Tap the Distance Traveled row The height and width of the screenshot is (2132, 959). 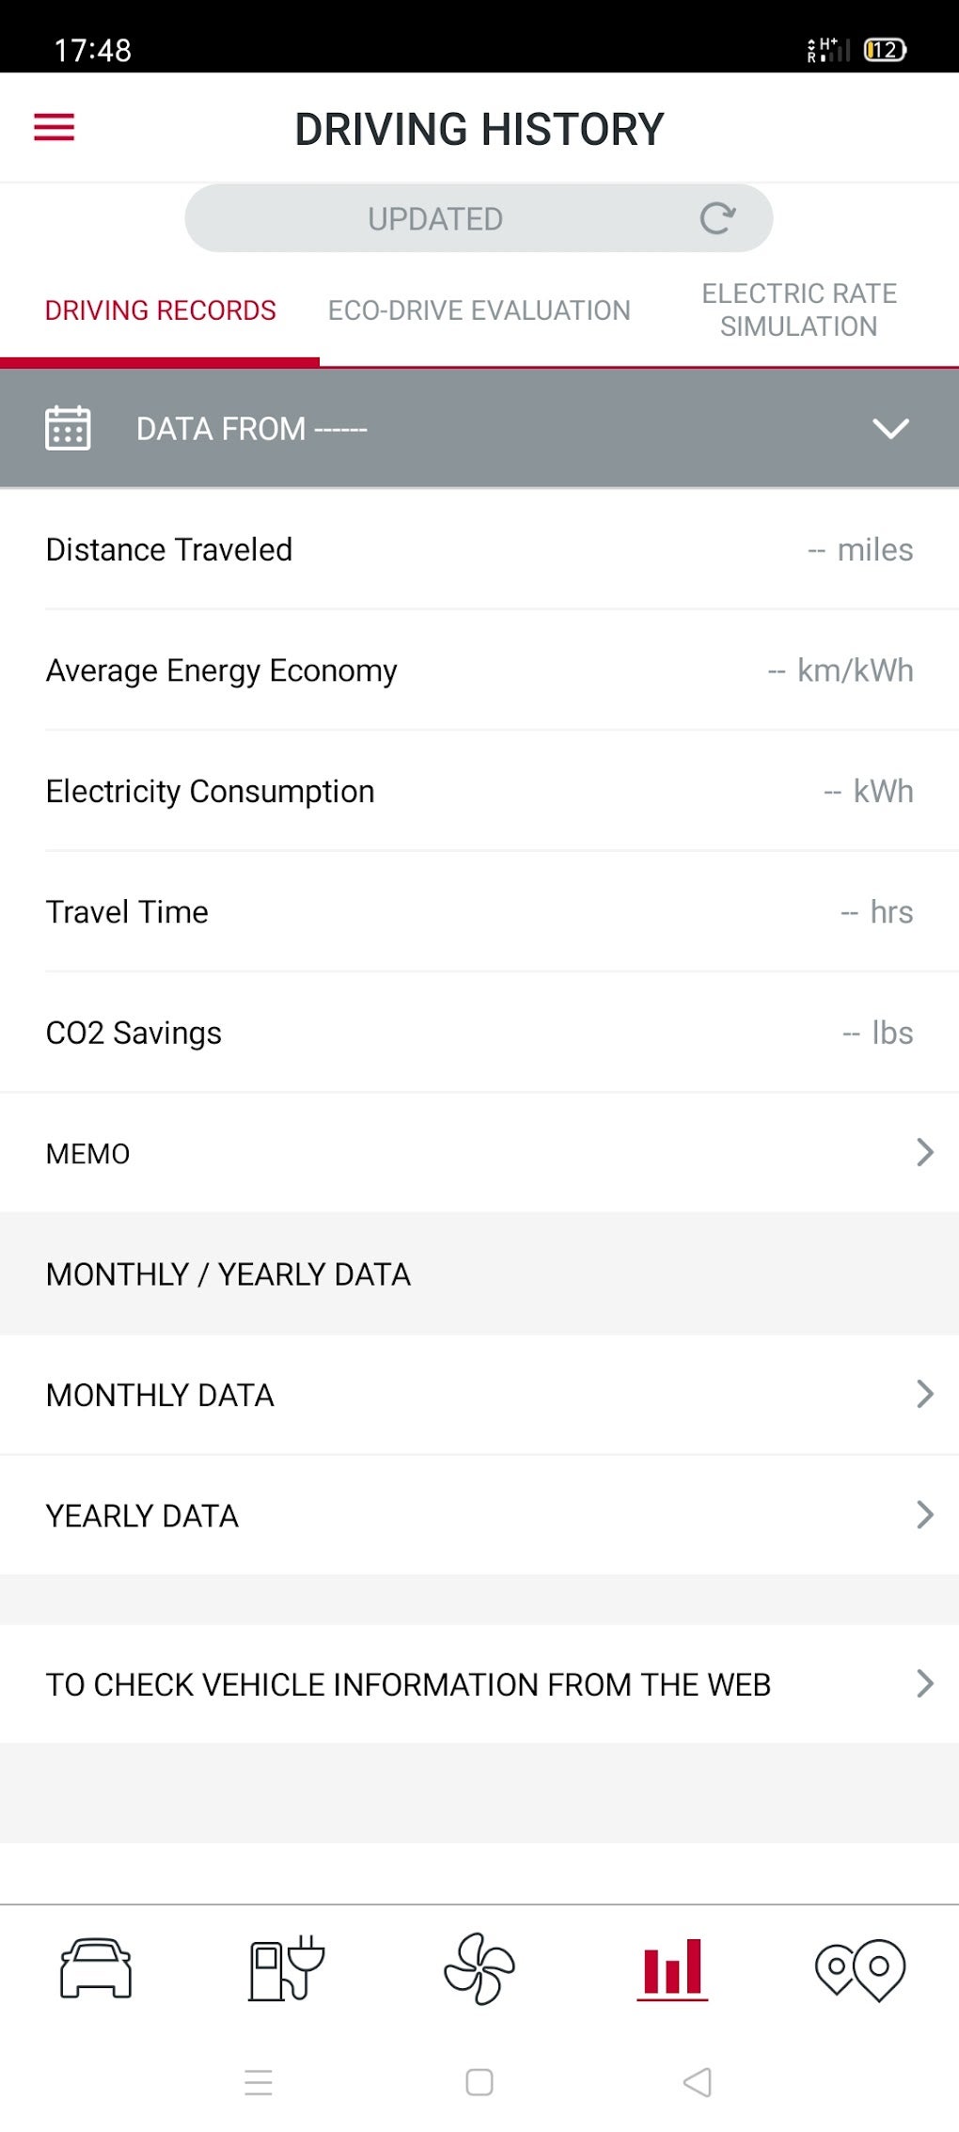[x=479, y=549]
